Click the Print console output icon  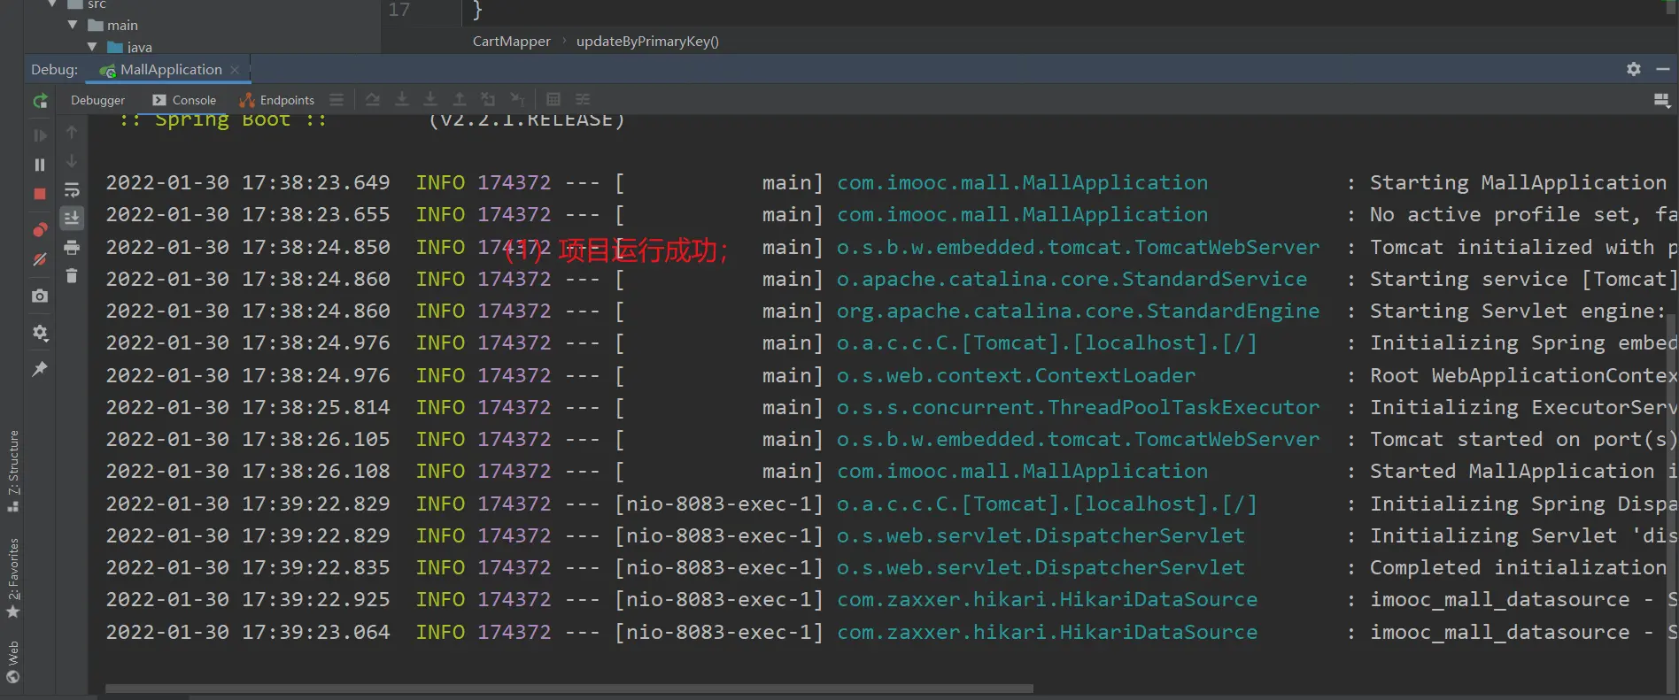pyautogui.click(x=72, y=247)
